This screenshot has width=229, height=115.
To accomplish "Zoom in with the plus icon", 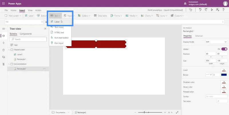I will tap(165, 112).
